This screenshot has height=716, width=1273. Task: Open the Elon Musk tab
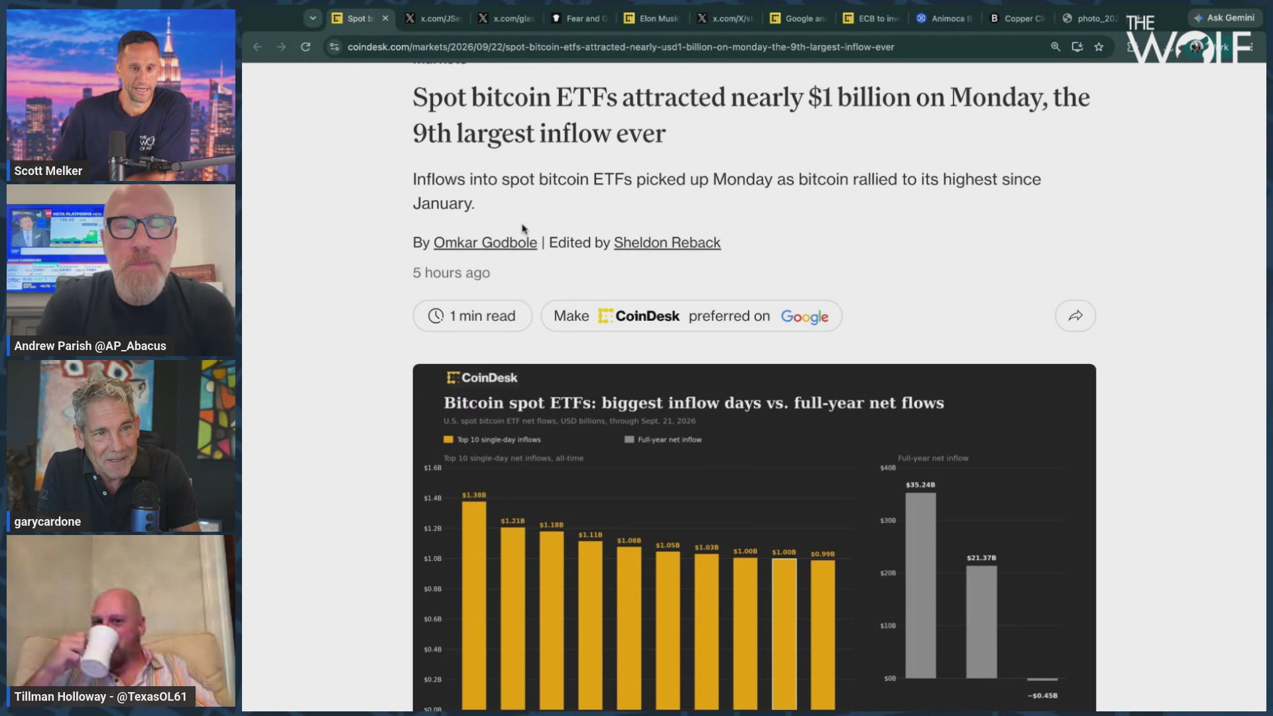[x=652, y=19]
